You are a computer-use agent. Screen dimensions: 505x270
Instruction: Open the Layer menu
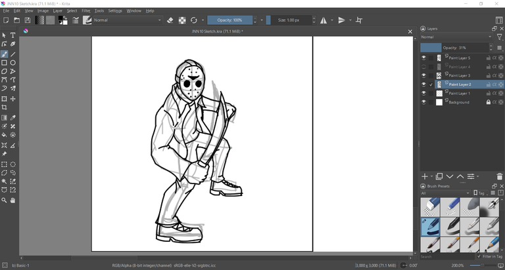click(x=58, y=10)
